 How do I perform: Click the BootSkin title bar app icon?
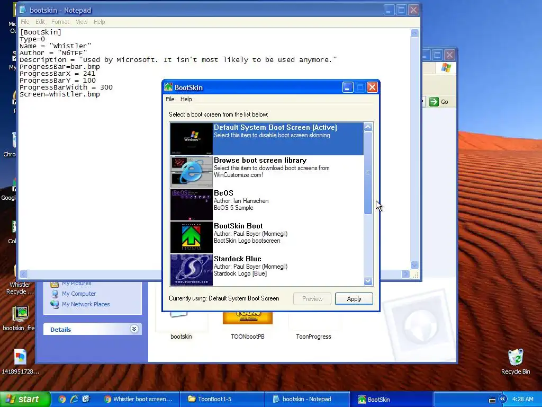pos(168,87)
